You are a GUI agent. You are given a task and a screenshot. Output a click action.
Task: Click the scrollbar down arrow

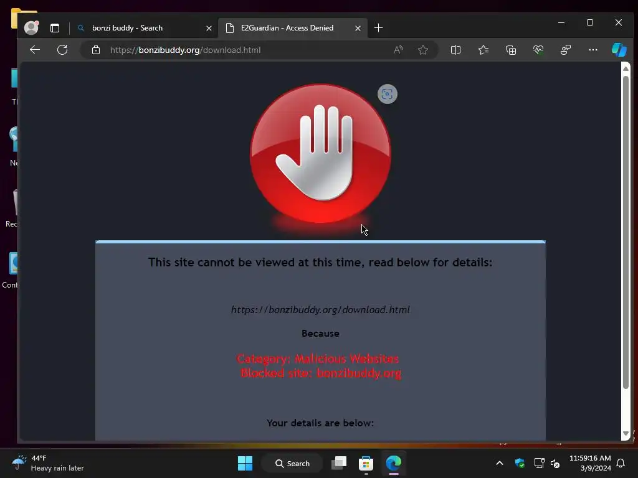point(626,434)
